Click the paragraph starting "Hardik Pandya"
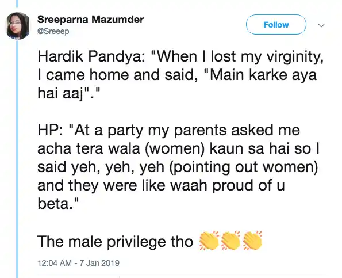The width and height of the screenshot is (342, 278). (x=180, y=75)
